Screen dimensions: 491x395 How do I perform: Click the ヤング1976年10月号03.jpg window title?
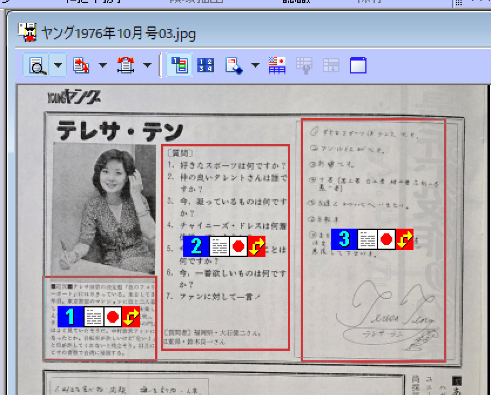[x=119, y=33]
